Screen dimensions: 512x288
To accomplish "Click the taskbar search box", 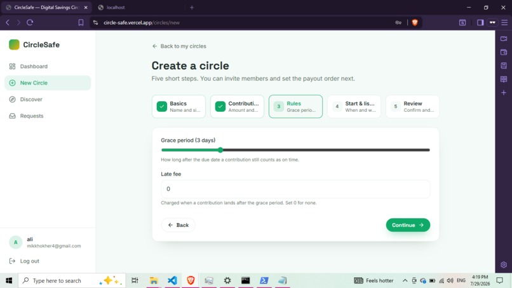I will pos(72,280).
